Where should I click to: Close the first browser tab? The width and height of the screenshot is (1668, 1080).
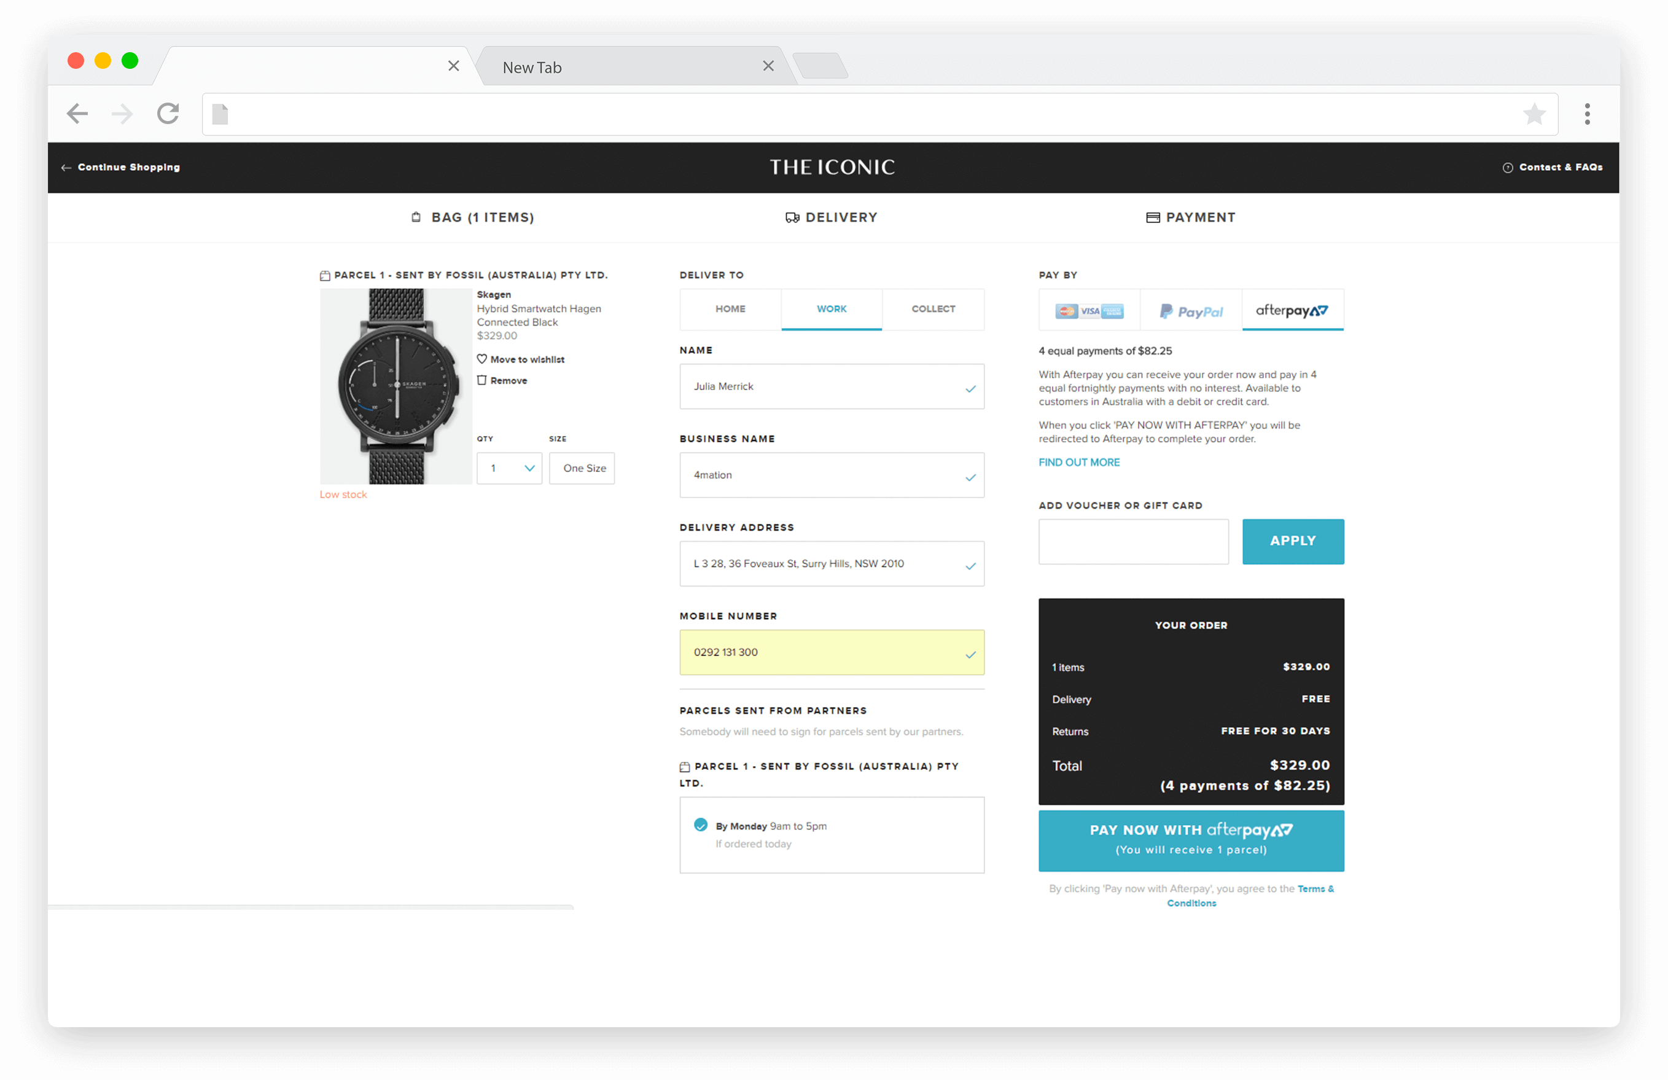(x=453, y=66)
